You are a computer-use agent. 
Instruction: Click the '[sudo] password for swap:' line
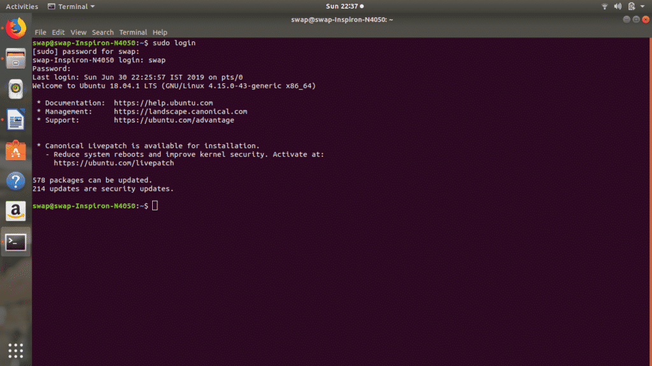[86, 51]
